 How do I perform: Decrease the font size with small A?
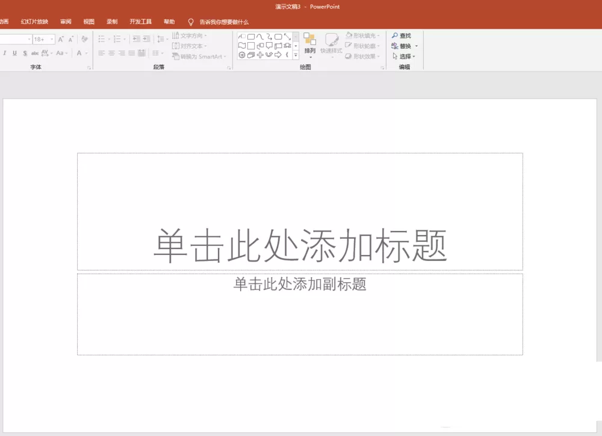[x=70, y=39]
